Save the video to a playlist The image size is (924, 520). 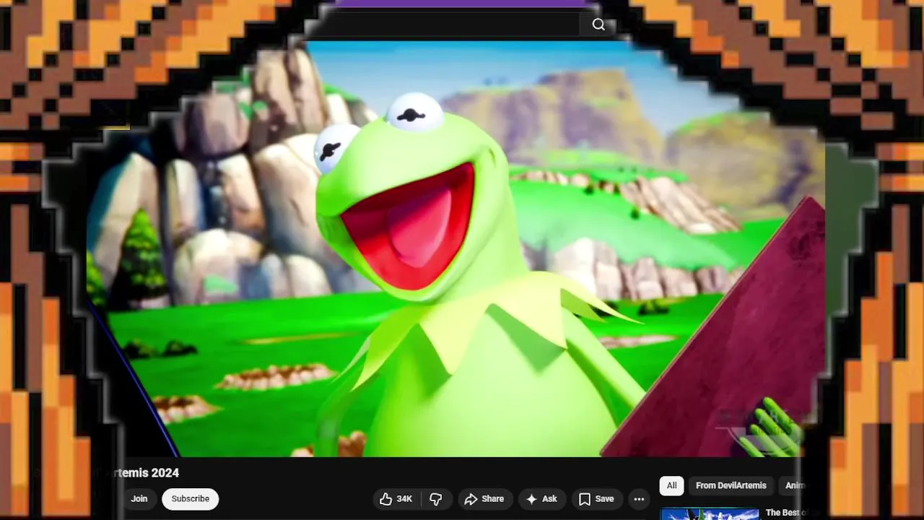(597, 499)
